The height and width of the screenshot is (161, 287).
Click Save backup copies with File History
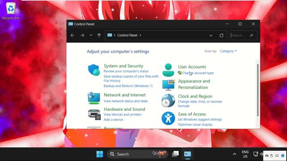[131, 79]
